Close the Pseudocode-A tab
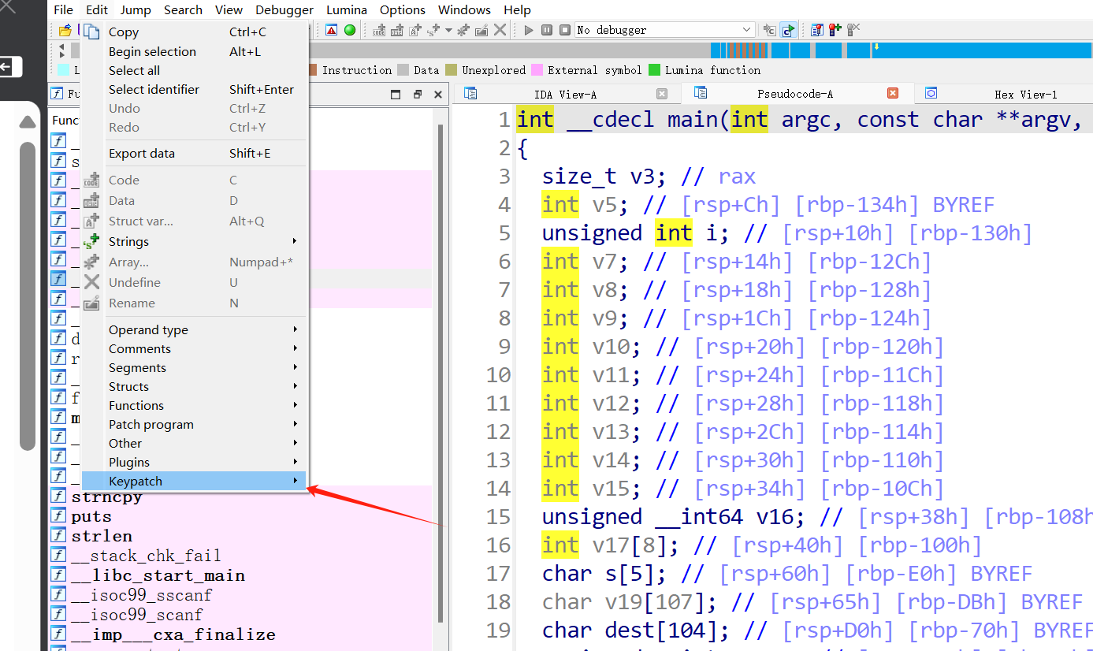This screenshot has height=651, width=1093. tap(893, 93)
